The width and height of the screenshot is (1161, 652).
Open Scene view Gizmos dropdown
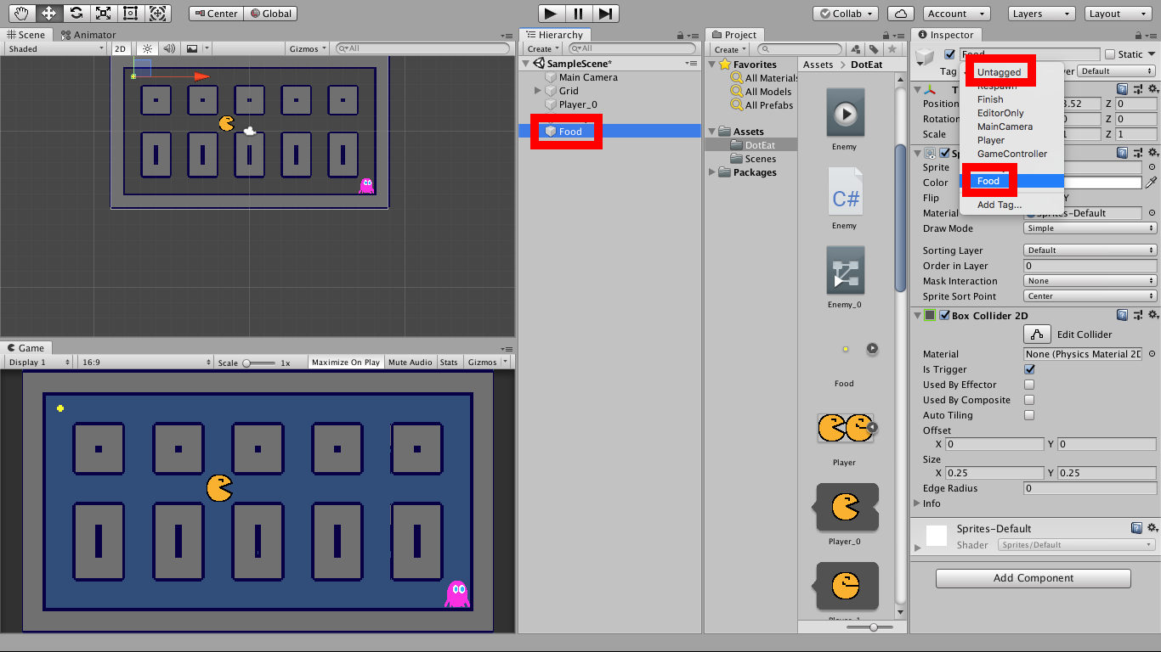point(306,49)
